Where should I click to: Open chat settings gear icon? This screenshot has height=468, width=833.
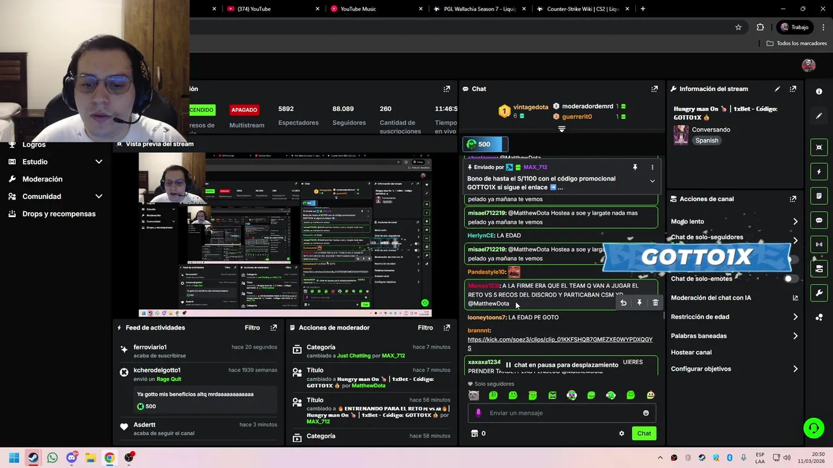click(621, 434)
